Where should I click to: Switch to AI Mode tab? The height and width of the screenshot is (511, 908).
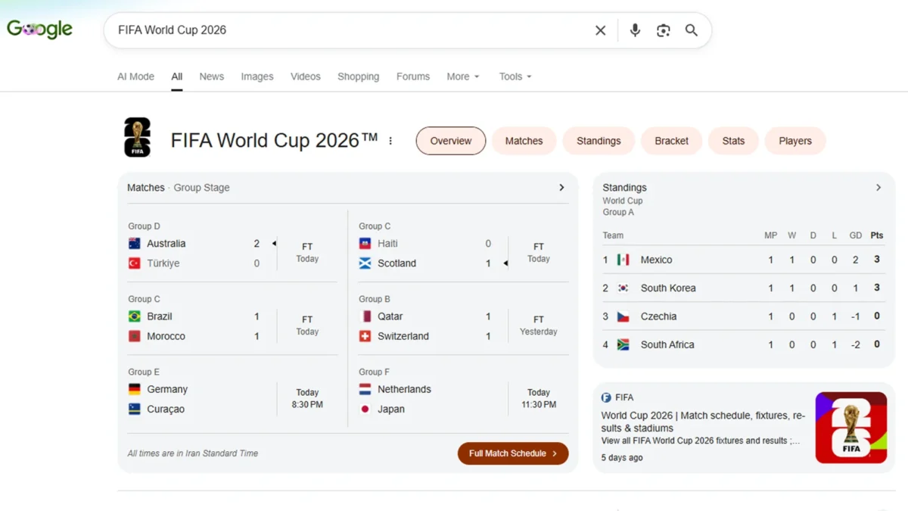[135, 76]
